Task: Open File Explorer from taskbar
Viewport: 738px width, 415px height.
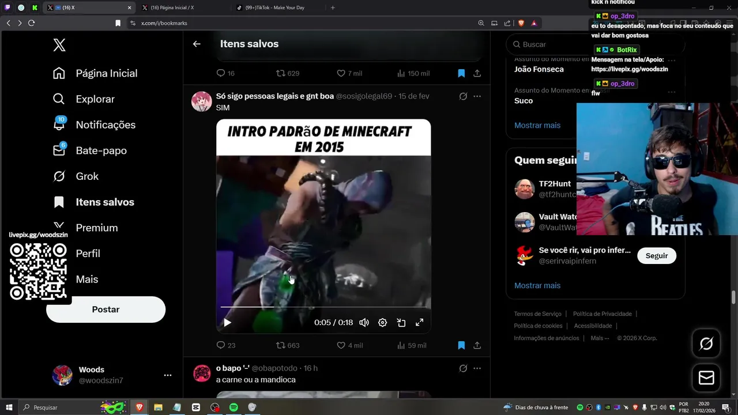Action: [158, 407]
